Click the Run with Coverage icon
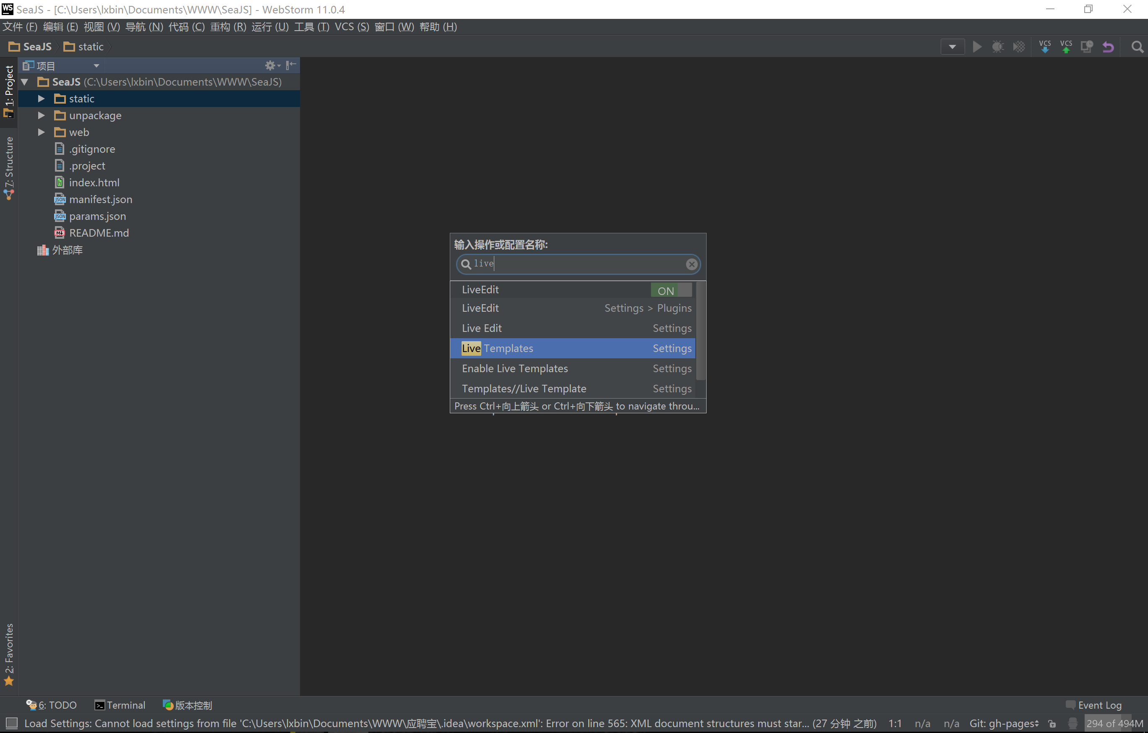Image resolution: width=1148 pixels, height=733 pixels. 1019,47
